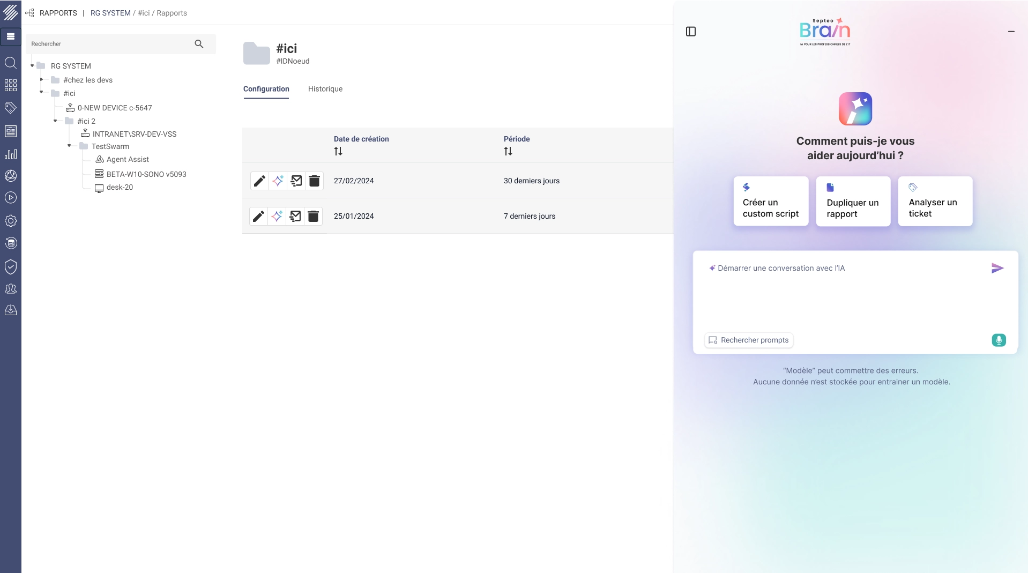The image size is (1028, 573).
Task: Toggle the Septeo Brain side panel
Action: pyautogui.click(x=690, y=31)
